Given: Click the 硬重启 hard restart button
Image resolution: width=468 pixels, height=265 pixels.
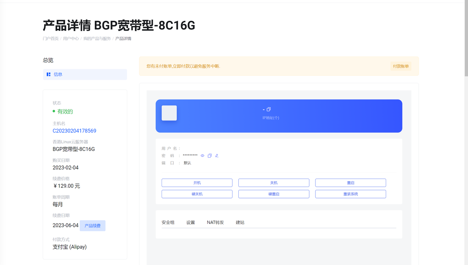Looking at the screenshot, I should pos(274,194).
